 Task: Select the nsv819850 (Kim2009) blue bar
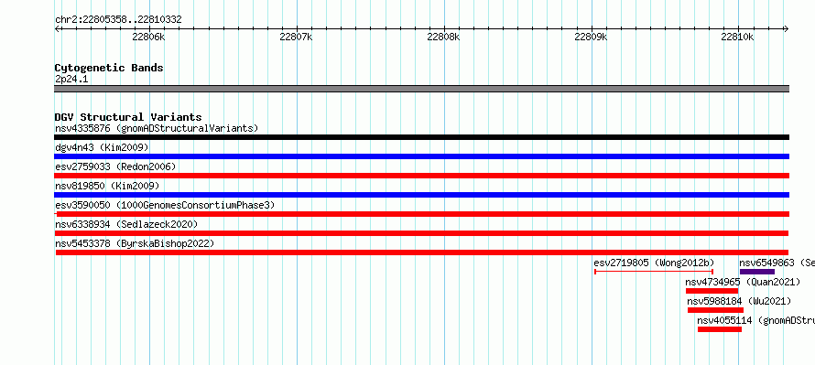[421, 195]
